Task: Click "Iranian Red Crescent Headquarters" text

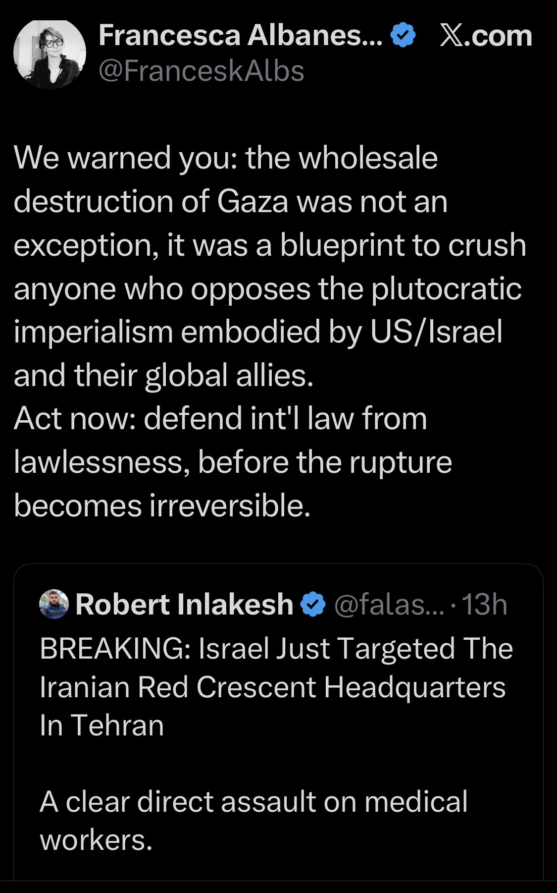Action: pyautogui.click(x=272, y=687)
